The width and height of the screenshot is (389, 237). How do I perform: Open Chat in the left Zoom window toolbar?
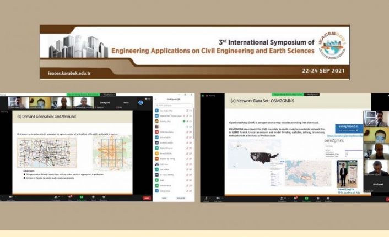click(69, 197)
